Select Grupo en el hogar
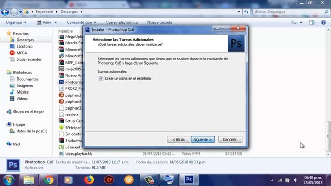The height and width of the screenshot is (186, 331). click(28, 112)
